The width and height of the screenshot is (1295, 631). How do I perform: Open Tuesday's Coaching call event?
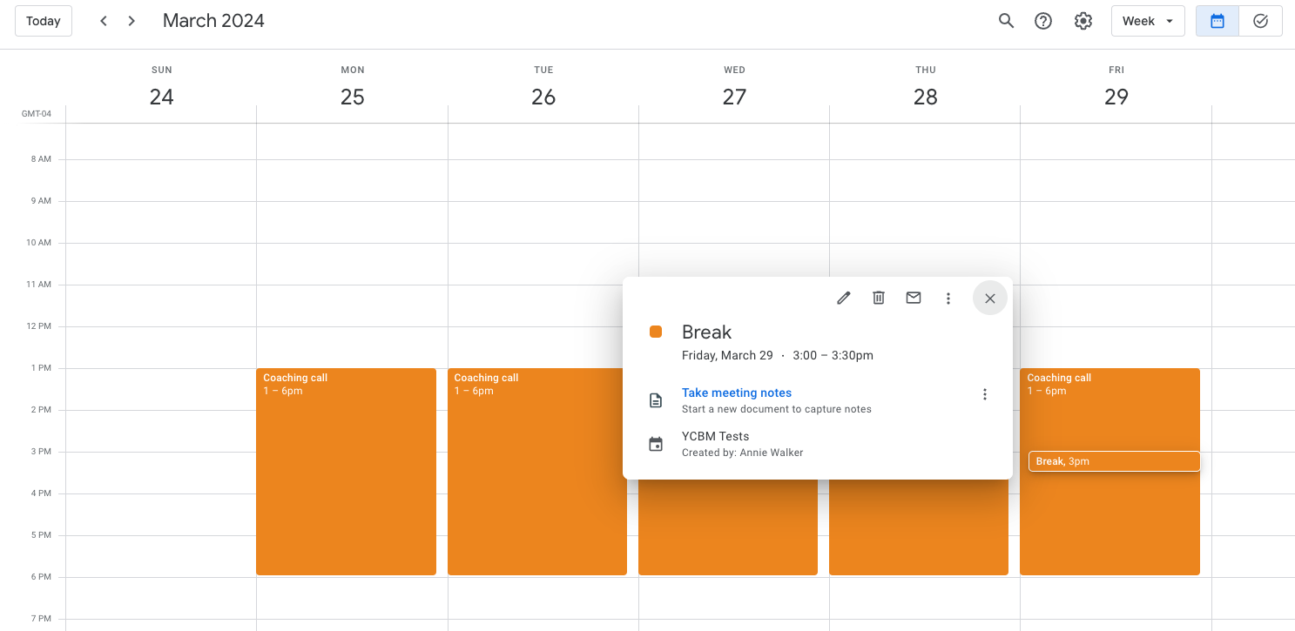[537, 471]
